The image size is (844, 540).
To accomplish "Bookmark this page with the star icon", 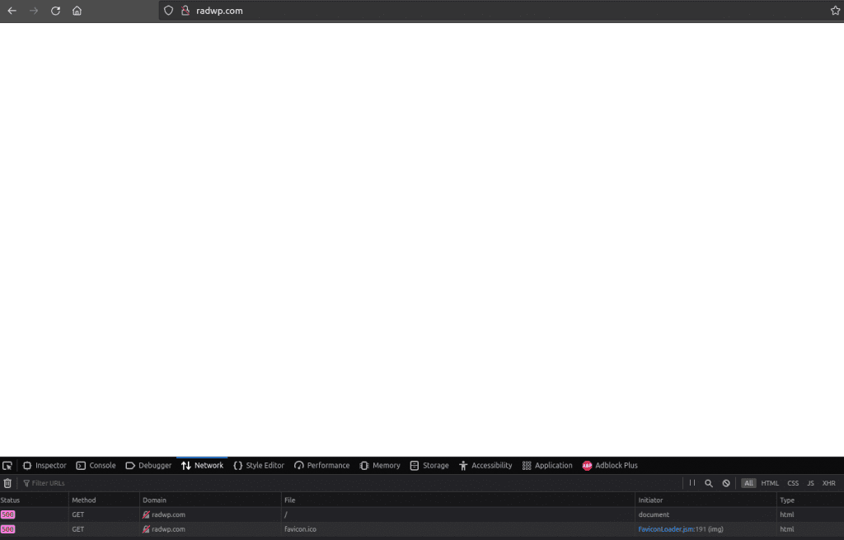I will pyautogui.click(x=835, y=11).
